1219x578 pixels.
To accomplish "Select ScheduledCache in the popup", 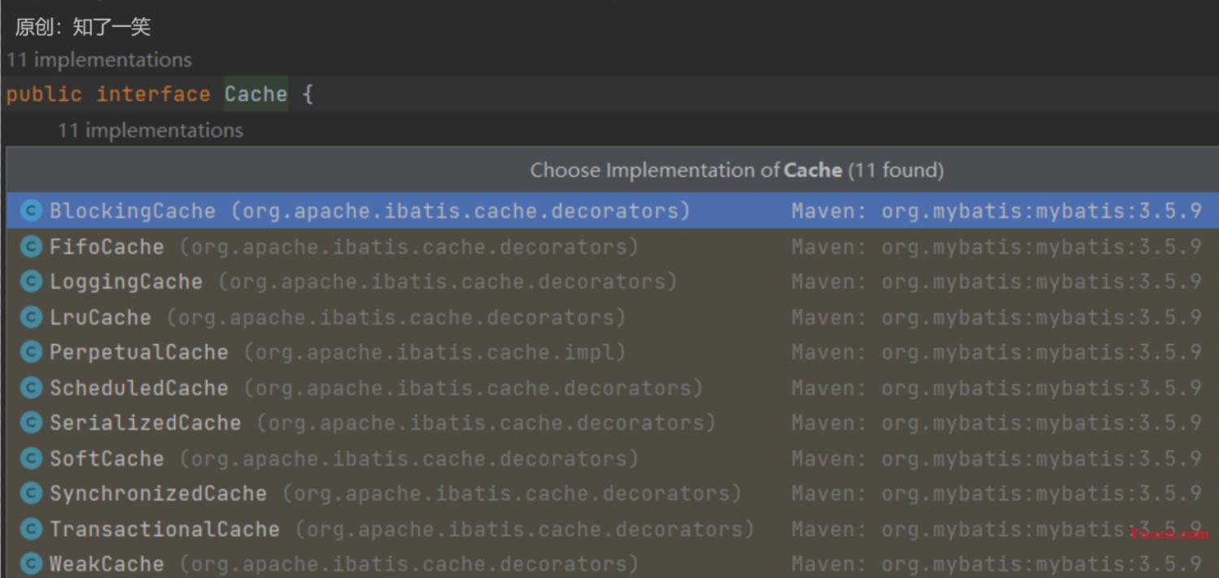I will (613, 388).
